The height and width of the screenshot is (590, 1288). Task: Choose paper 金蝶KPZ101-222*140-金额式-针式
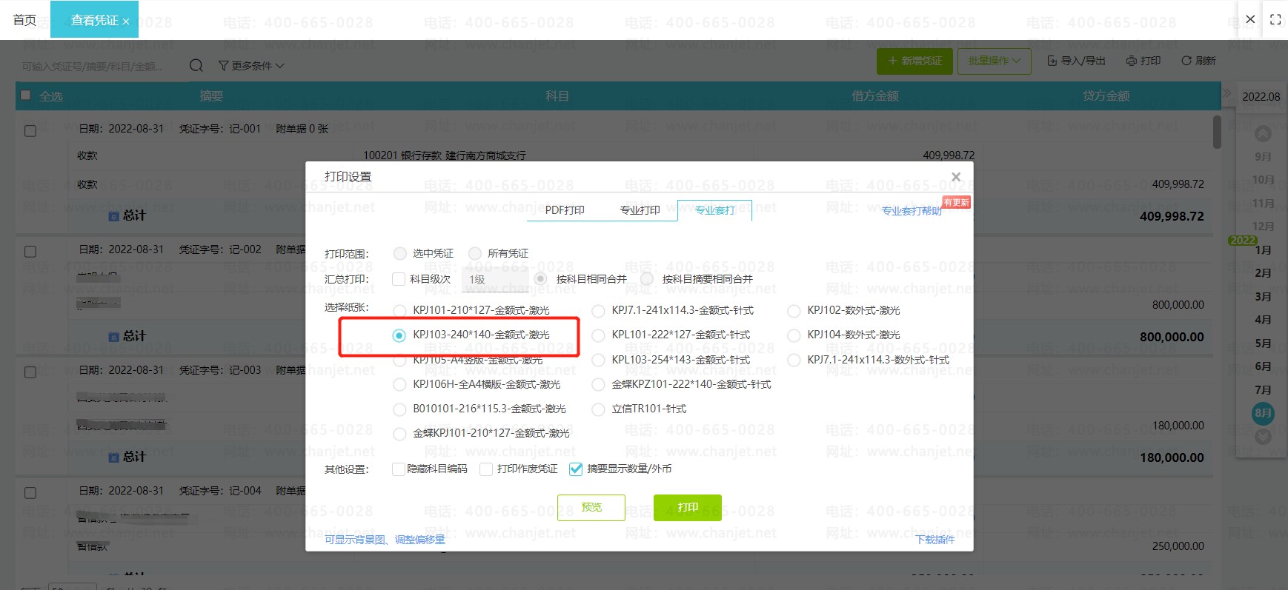point(598,385)
